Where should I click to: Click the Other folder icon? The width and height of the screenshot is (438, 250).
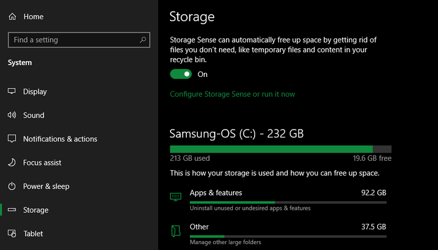[x=176, y=231]
